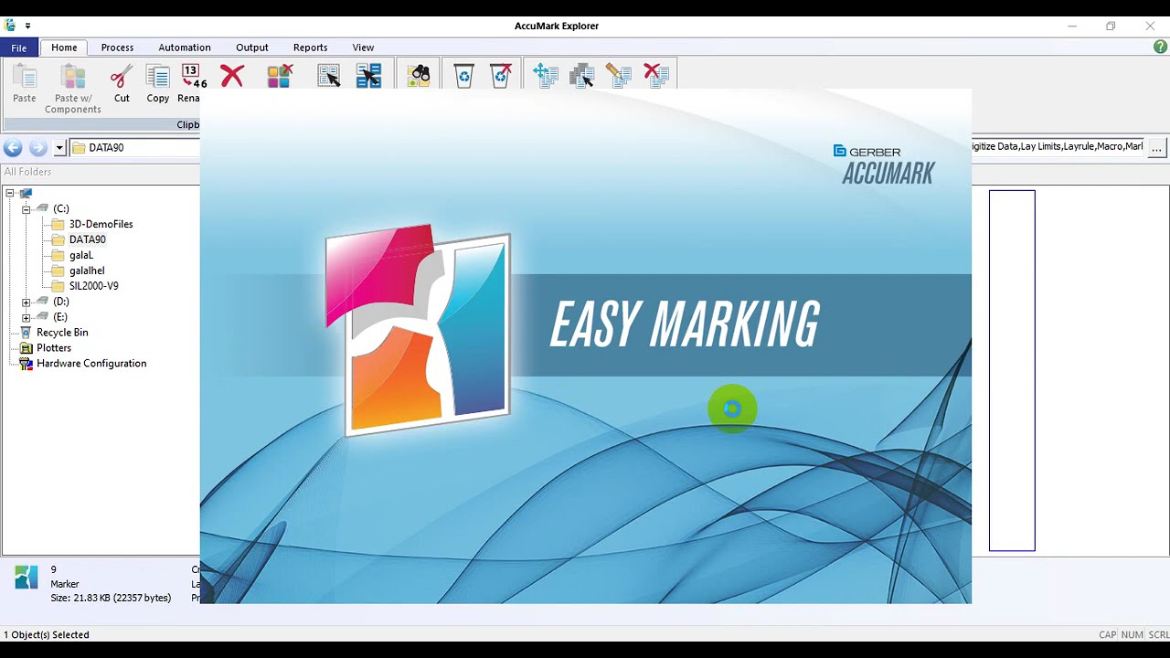Viewport: 1170px width, 658px height.
Task: Select the (E:) drive
Action: [x=60, y=317]
